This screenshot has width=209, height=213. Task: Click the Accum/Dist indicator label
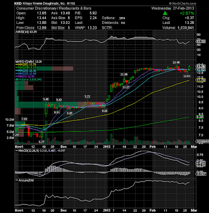point(25,181)
